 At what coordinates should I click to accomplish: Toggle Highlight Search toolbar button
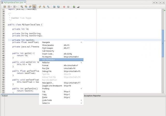pos(34,7)
